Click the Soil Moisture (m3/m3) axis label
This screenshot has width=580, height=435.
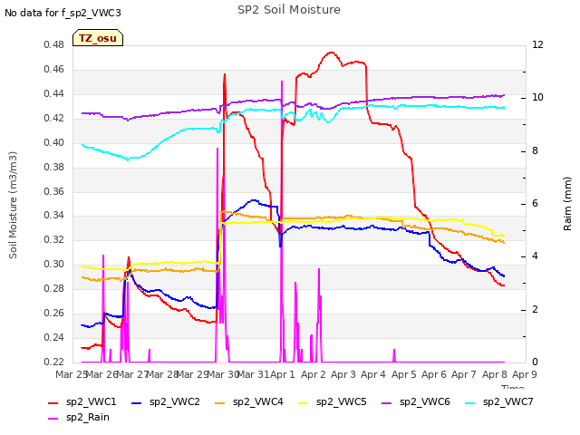pyautogui.click(x=13, y=205)
